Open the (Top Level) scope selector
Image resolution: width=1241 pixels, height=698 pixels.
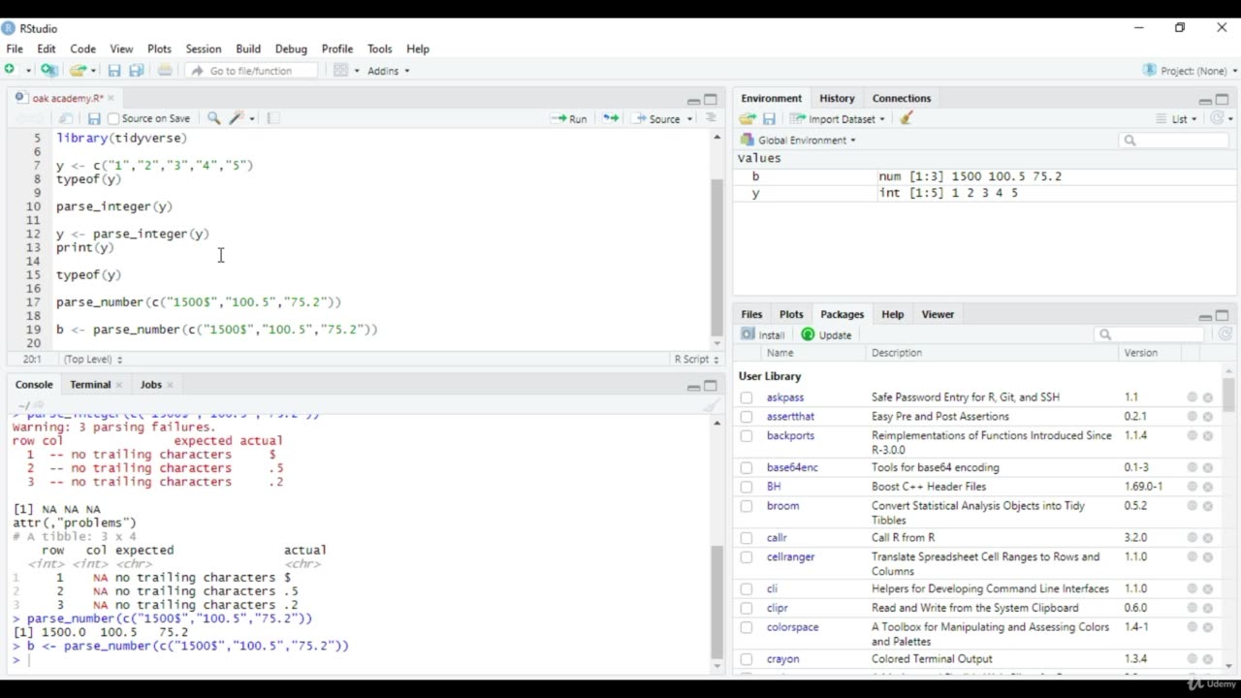[92, 359]
